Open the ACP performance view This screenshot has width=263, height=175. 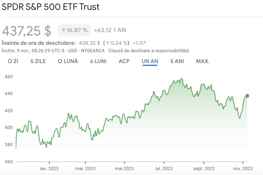coord(124,61)
